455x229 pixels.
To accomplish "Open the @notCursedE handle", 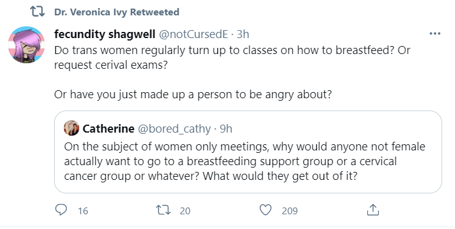I will (193, 34).
